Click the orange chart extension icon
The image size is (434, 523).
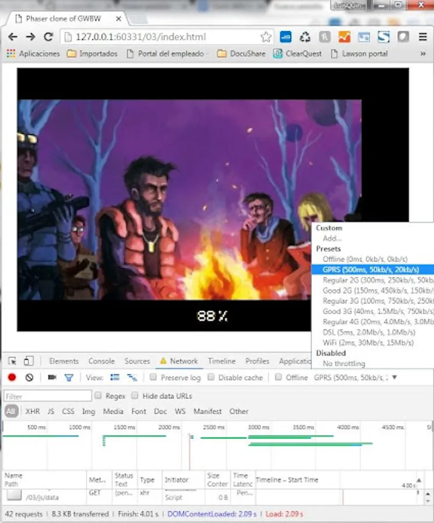[x=344, y=37]
